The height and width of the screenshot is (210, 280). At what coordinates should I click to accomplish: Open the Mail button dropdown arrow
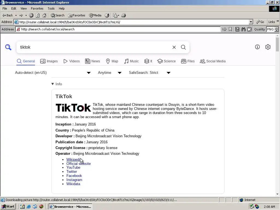tap(118, 15)
